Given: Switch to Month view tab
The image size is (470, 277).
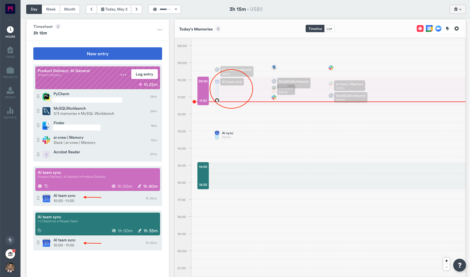Looking at the screenshot, I should pos(70,9).
